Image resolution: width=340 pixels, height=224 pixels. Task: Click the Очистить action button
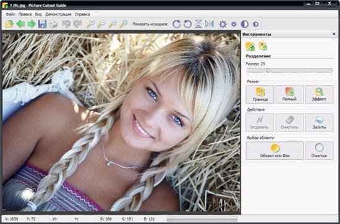coord(289,123)
